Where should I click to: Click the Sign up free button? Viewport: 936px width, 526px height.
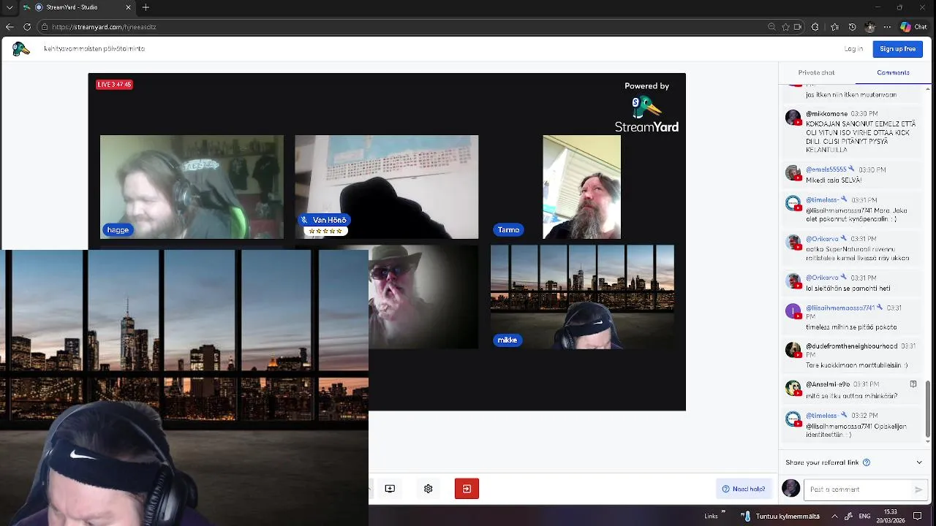click(897, 49)
